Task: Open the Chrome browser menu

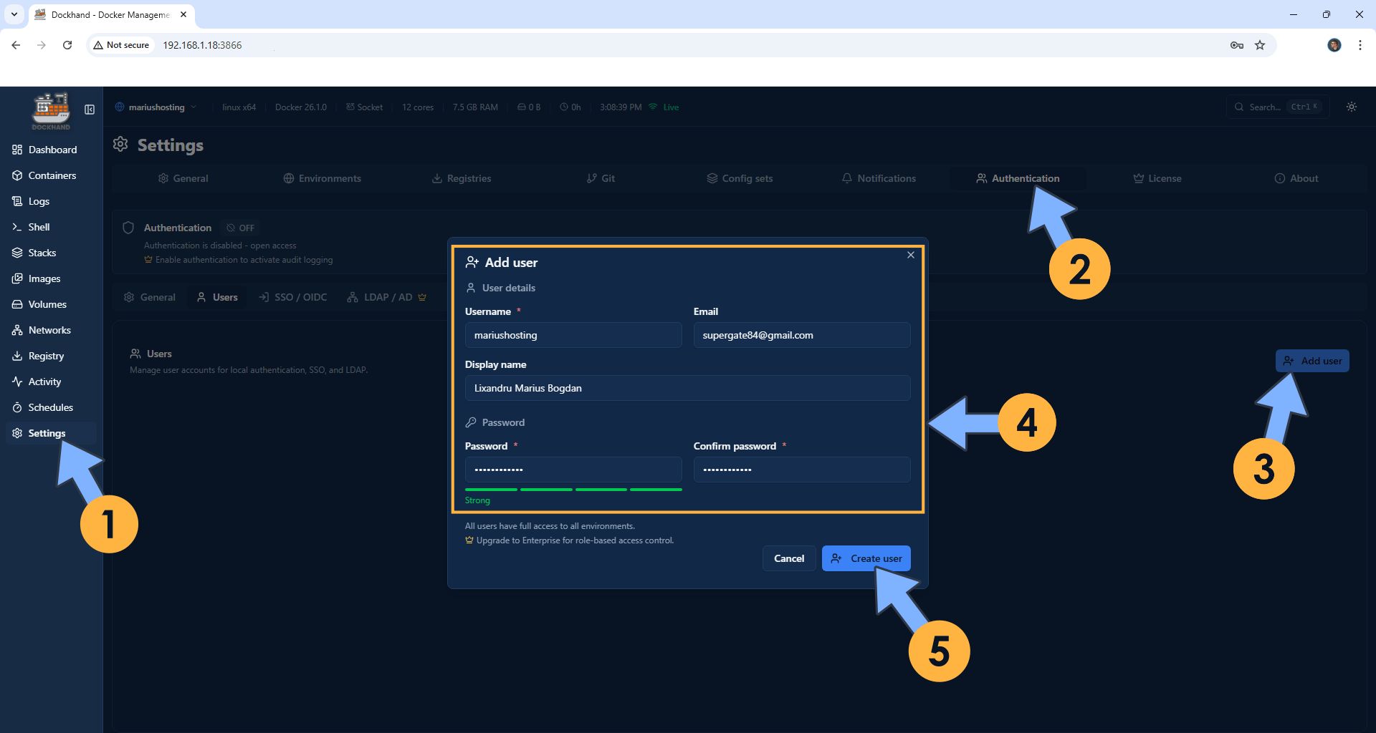Action: tap(1360, 44)
